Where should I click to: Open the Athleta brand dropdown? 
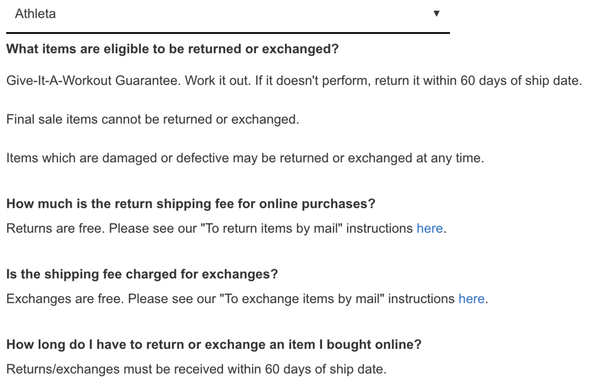227,14
